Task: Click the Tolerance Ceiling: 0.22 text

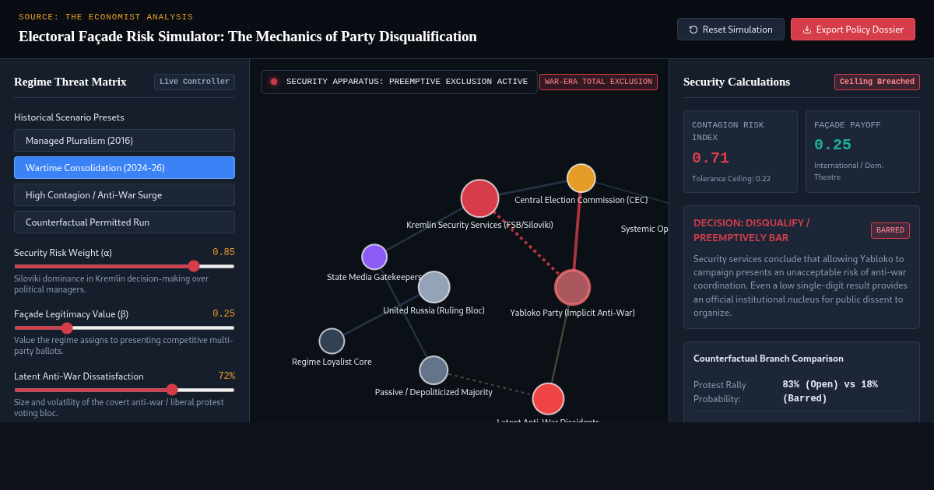Action: (x=731, y=178)
